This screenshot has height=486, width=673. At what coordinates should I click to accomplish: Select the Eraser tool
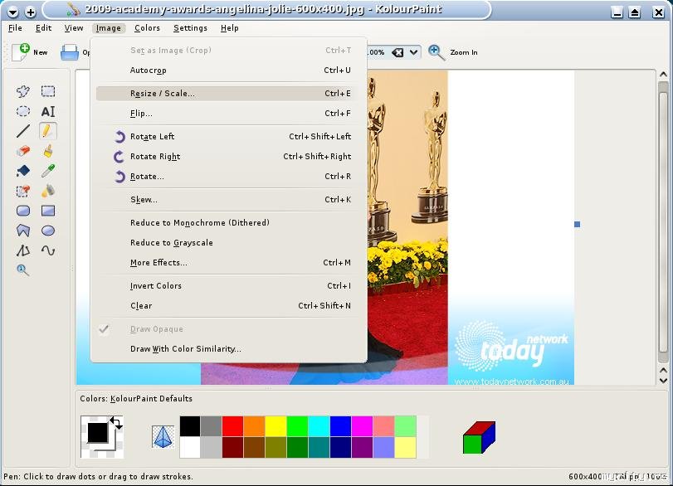pos(23,151)
